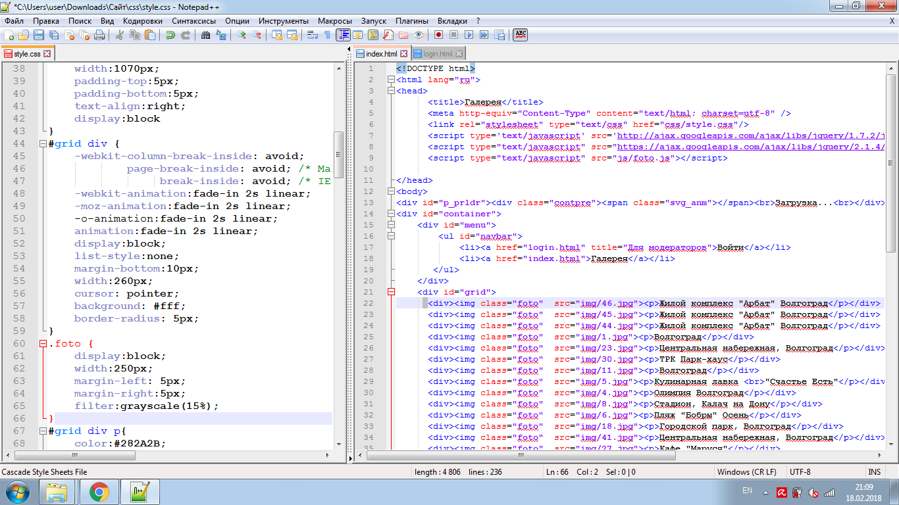Toggle the indent guide toolbar icon
Image resolution: width=899 pixels, height=505 pixels.
click(x=344, y=35)
